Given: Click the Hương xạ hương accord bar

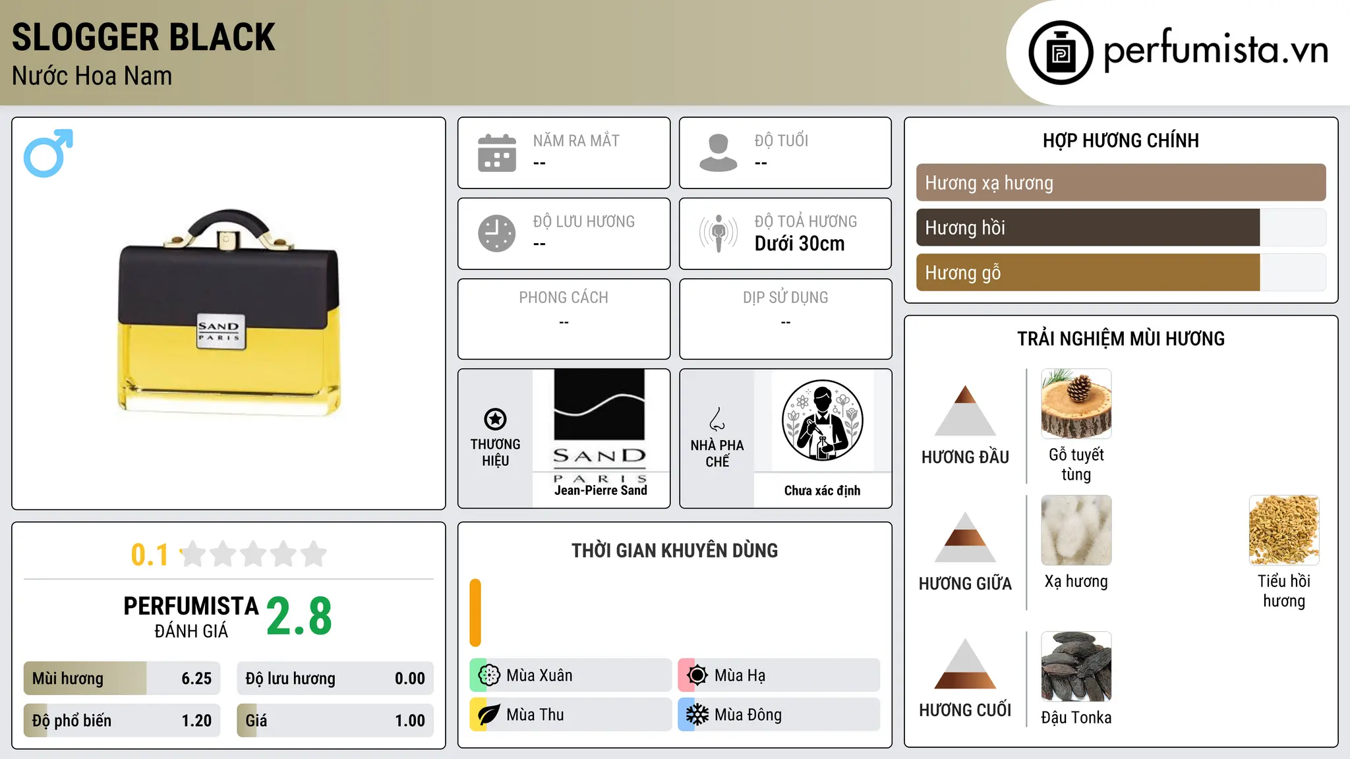Looking at the screenshot, I should pyautogui.click(x=1121, y=183).
